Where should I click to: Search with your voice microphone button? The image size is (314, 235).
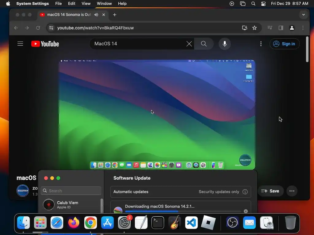(225, 43)
